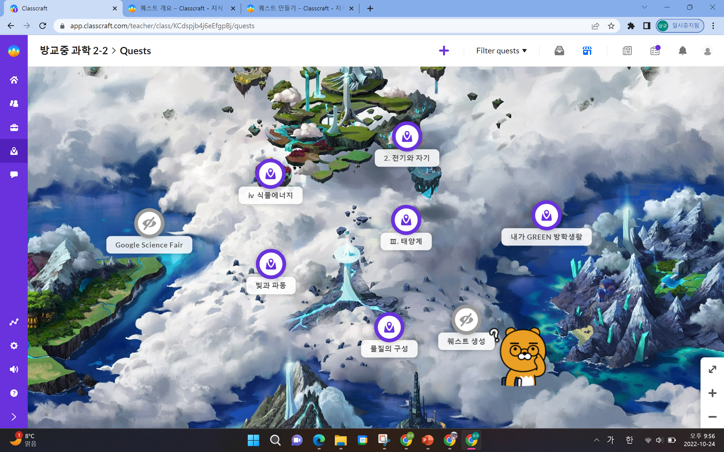Open the marketplace shop icon in the header
The image size is (724, 452).
tap(587, 51)
